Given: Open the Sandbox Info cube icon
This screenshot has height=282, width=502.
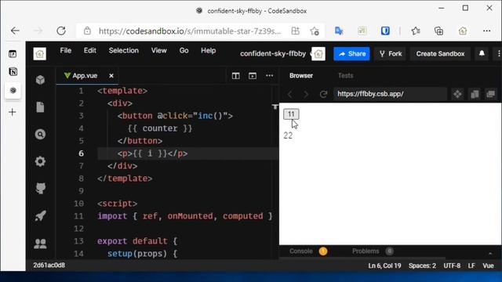Looking at the screenshot, I should coord(40,80).
